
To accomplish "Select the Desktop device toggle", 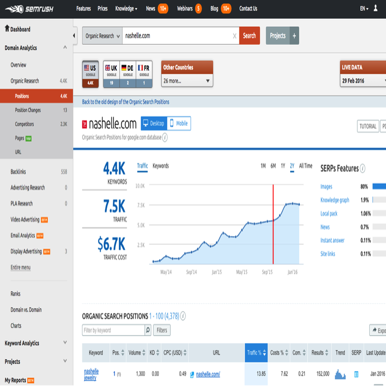I will (154, 124).
